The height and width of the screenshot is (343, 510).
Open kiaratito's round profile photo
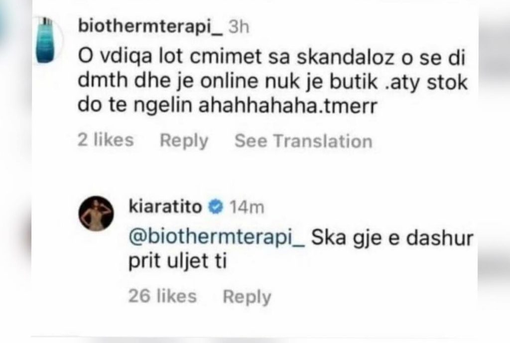pyautogui.click(x=96, y=213)
